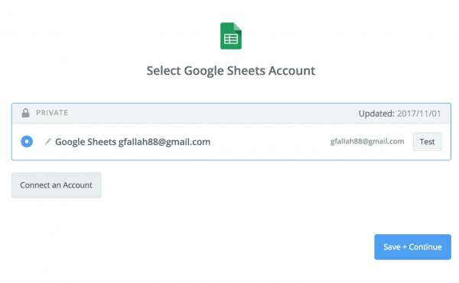459x283 pixels.
Task: Click the date 2017/11/01
Action: click(419, 114)
